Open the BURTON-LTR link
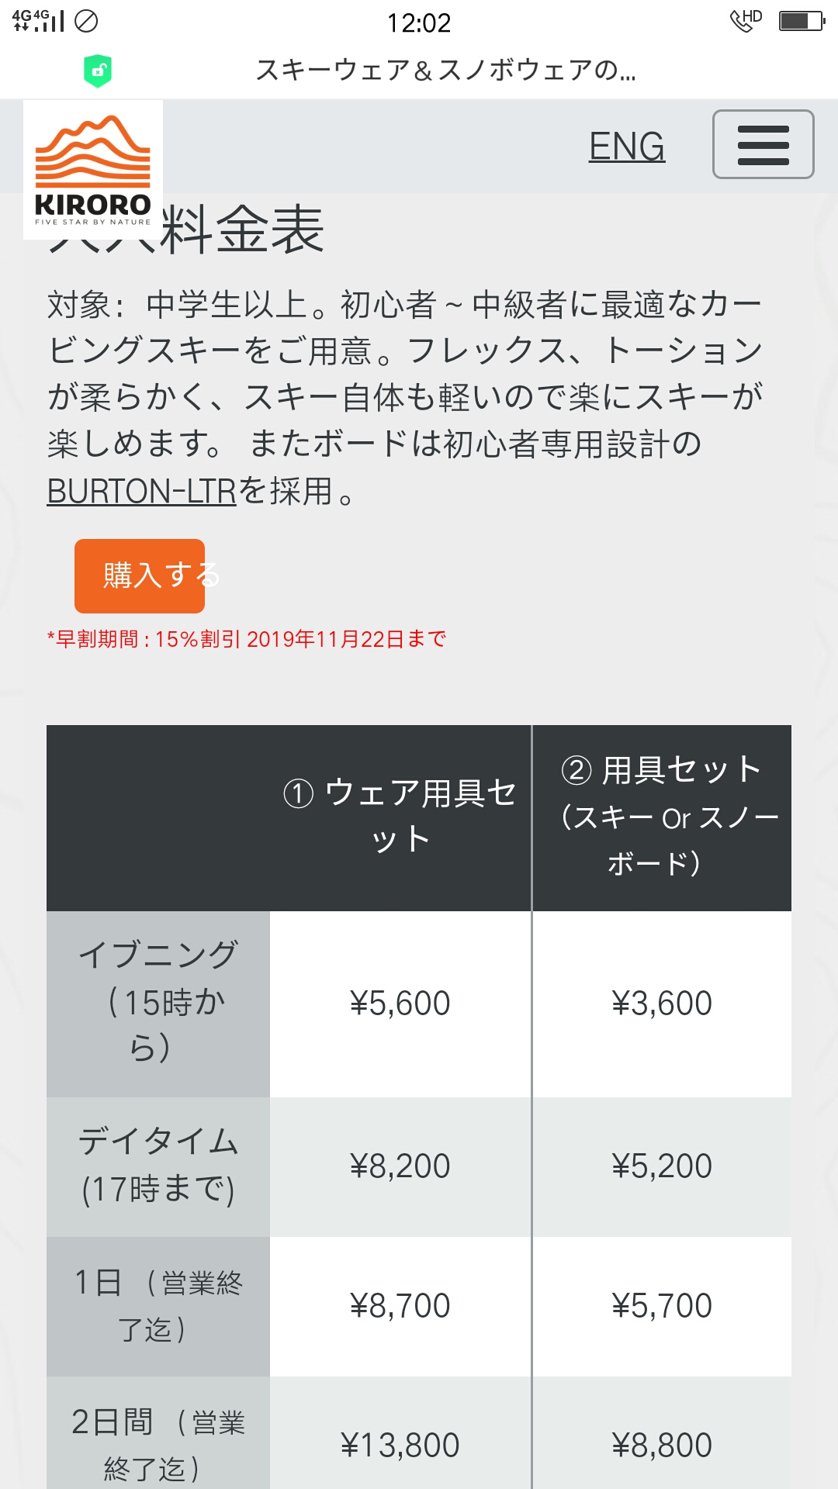This screenshot has width=838, height=1489. (x=141, y=491)
